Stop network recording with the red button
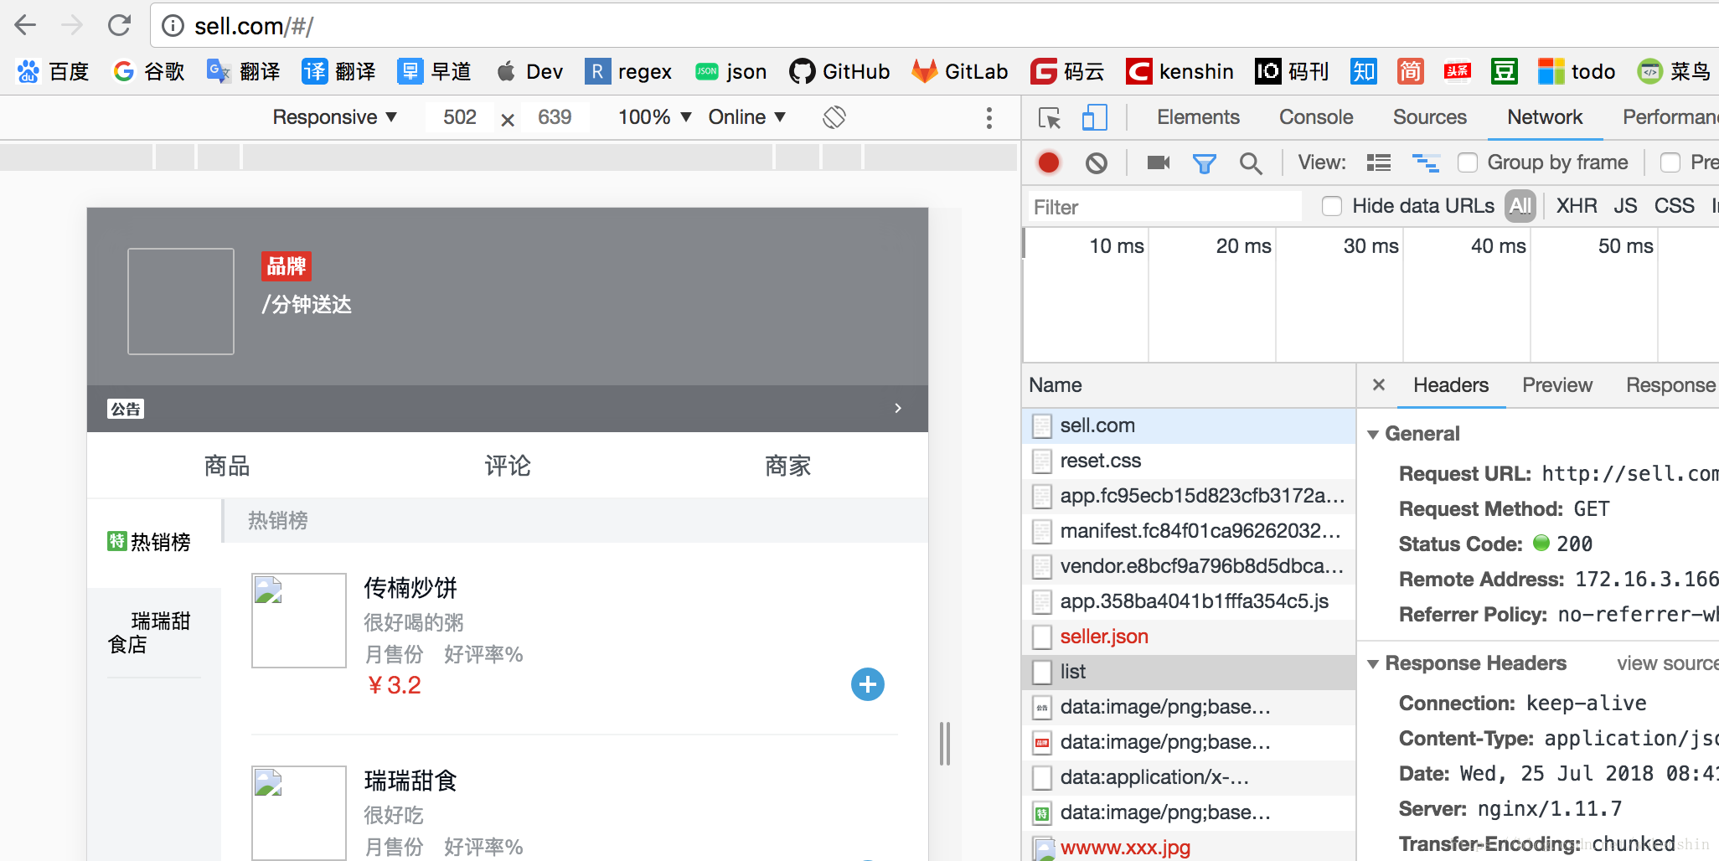This screenshot has height=861, width=1719. point(1049,162)
